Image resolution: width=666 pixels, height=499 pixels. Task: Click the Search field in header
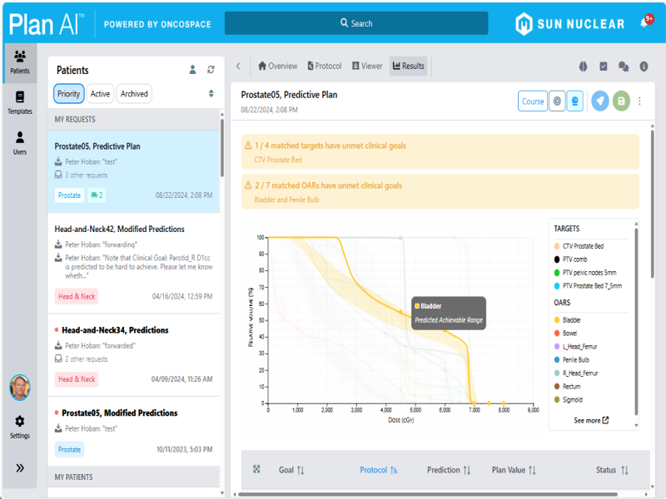pyautogui.click(x=356, y=23)
